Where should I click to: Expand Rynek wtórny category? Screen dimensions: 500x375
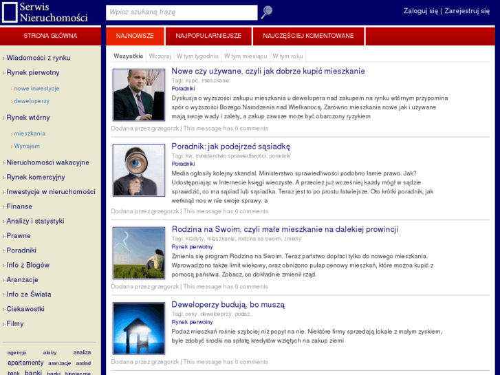click(28, 118)
